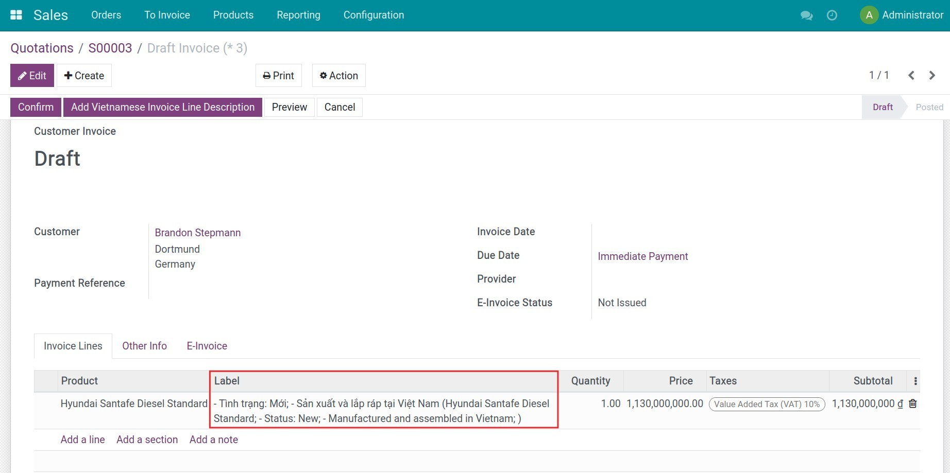Open the conversations chat icon

pyautogui.click(x=806, y=15)
